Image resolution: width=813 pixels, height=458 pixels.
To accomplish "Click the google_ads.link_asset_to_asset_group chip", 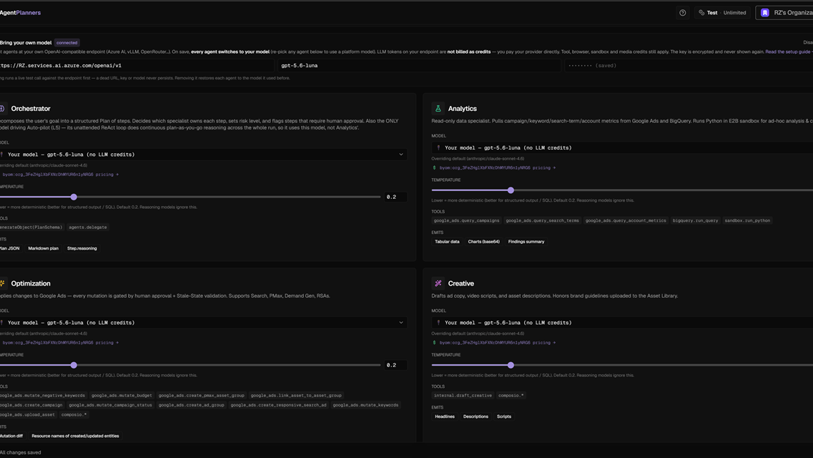I will coord(296,395).
